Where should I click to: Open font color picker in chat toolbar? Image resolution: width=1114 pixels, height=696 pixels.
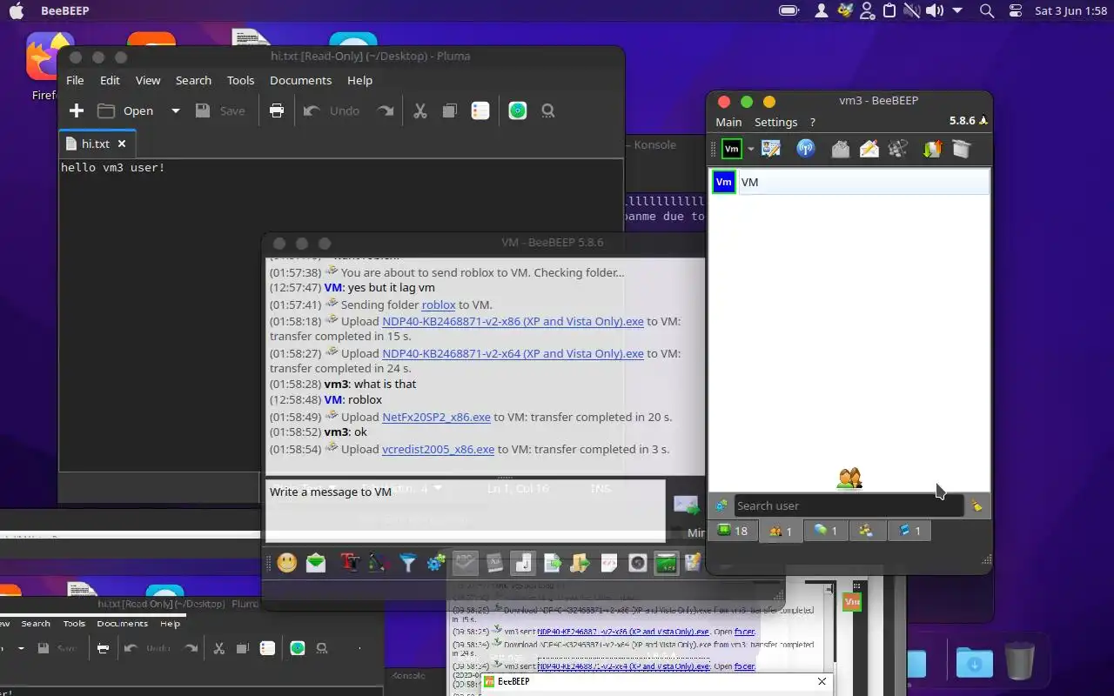378,563
